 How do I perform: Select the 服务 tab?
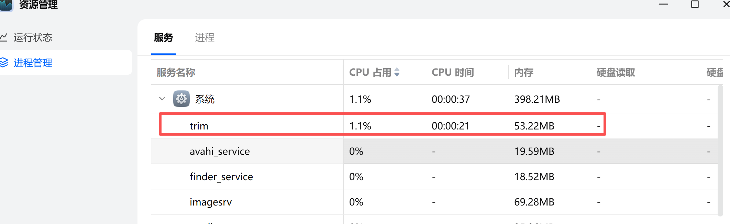(164, 37)
